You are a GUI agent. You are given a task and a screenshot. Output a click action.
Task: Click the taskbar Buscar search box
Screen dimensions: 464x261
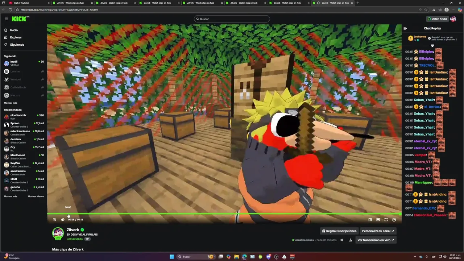click(x=196, y=257)
